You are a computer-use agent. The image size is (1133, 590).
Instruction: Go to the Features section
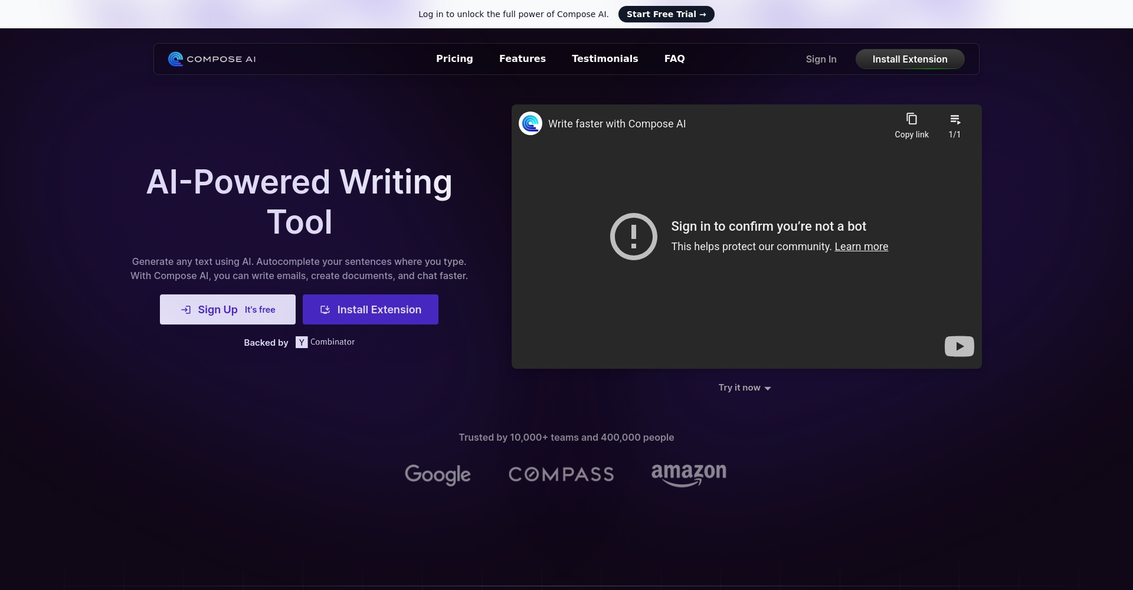click(x=522, y=59)
